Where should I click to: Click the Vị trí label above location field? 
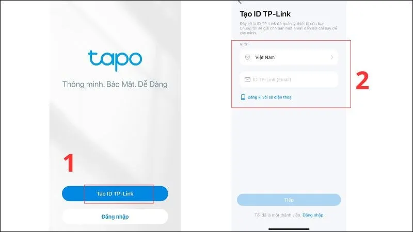(244, 44)
